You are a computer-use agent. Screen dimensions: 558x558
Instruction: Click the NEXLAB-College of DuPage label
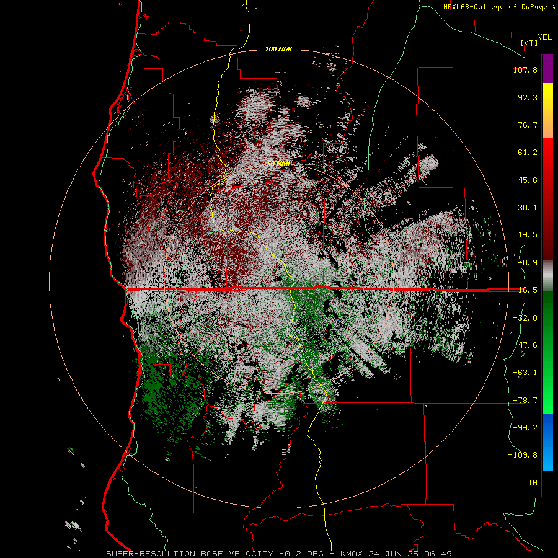coord(495,7)
